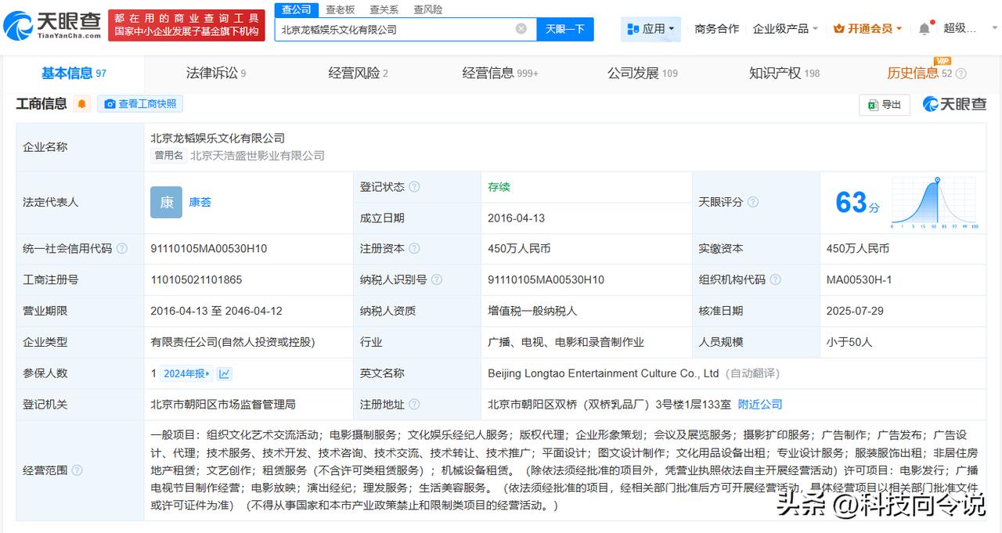Click credit code 91110105MA00530H10 value
The image size is (1002, 533).
click(209, 249)
